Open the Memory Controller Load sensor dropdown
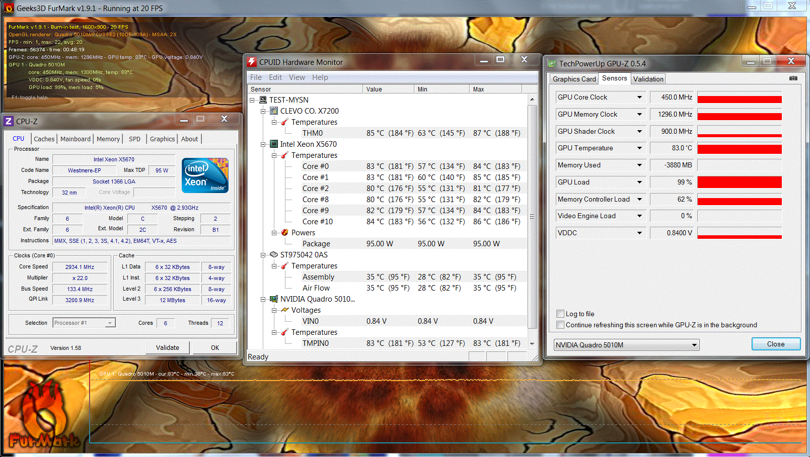 [639, 200]
